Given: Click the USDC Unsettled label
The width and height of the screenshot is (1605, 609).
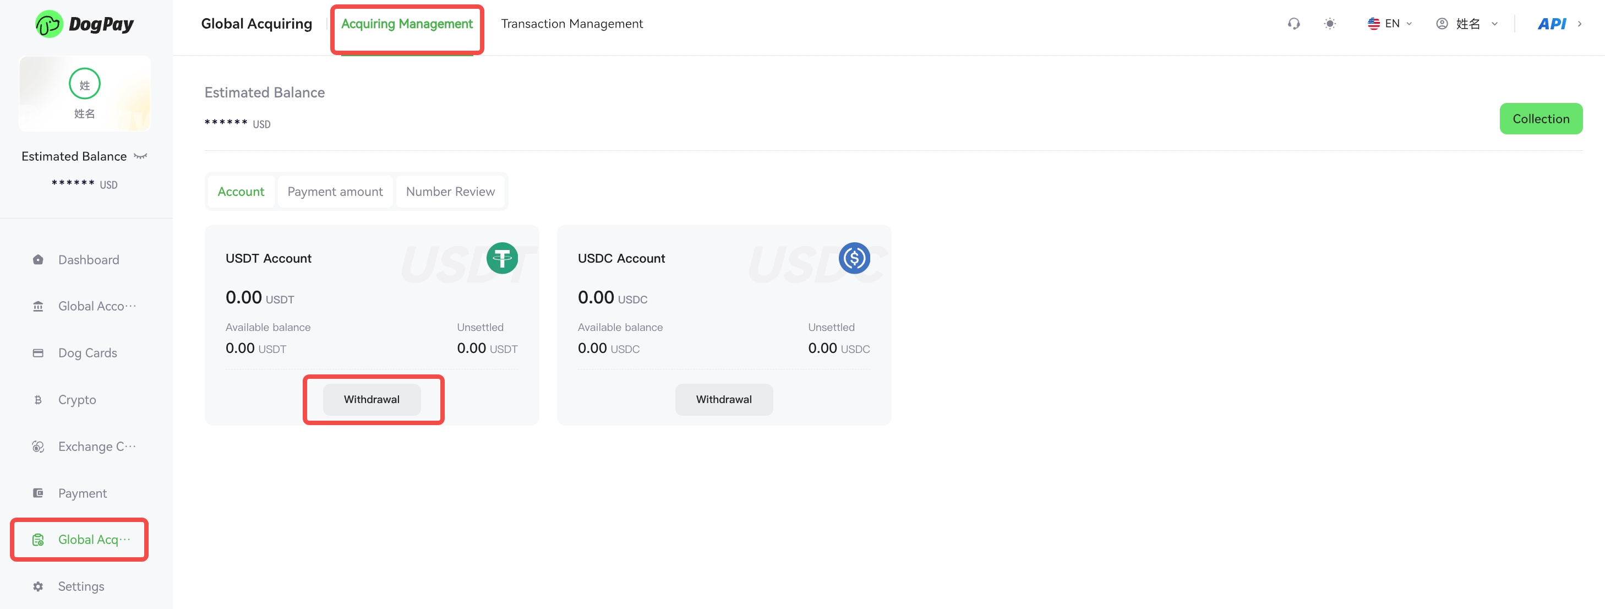Looking at the screenshot, I should click(831, 327).
